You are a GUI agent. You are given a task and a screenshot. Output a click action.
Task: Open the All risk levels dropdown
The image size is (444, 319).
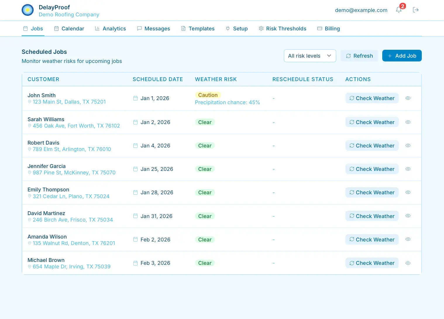[x=310, y=56]
